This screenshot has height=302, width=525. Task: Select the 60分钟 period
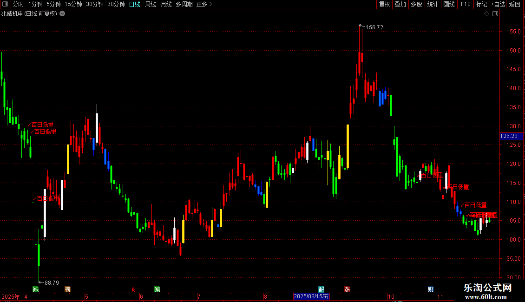116,4
